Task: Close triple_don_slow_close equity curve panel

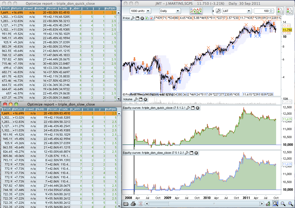Action: (196, 153)
